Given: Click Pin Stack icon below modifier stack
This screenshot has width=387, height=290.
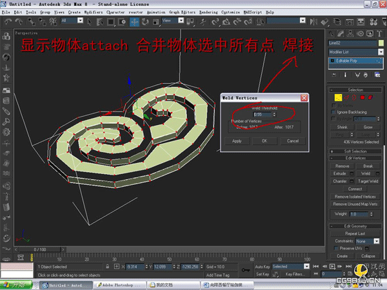Looking at the screenshot, I should tap(333, 75).
